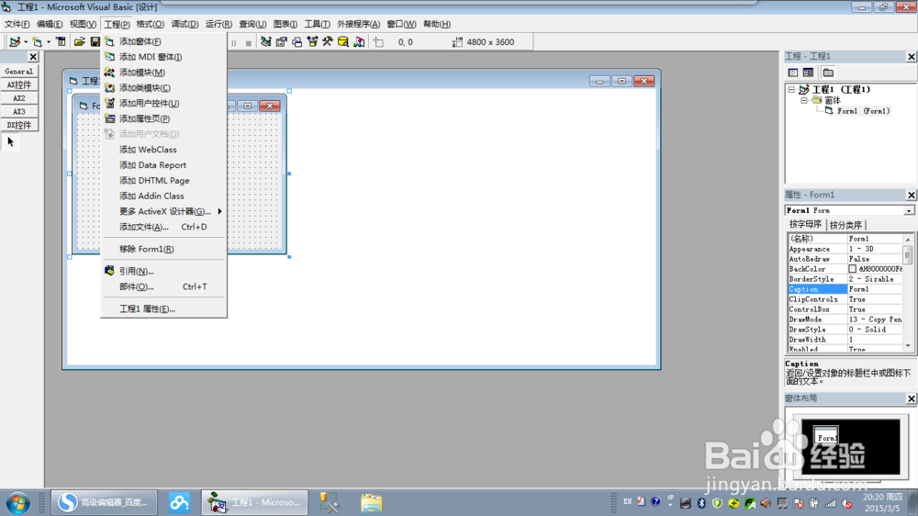Image resolution: width=918 pixels, height=516 pixels.
Task: Choose 添加 Data Report menu entry
Action: (x=164, y=165)
